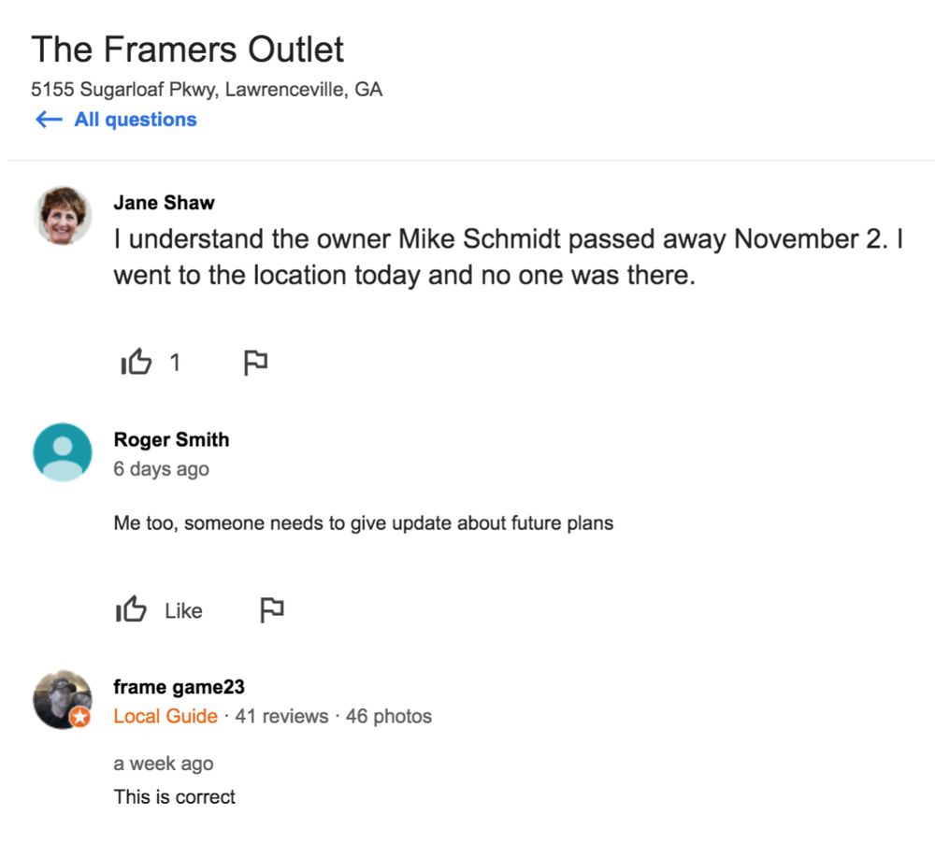
Task: Like Roger Smith's reply
Action: coord(182,610)
